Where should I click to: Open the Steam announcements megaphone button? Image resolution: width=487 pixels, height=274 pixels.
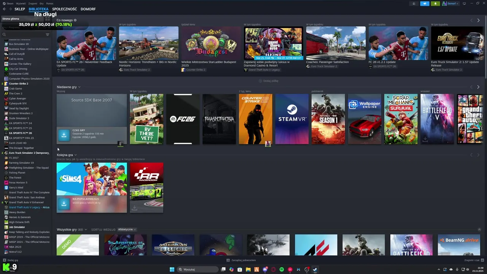425,3
